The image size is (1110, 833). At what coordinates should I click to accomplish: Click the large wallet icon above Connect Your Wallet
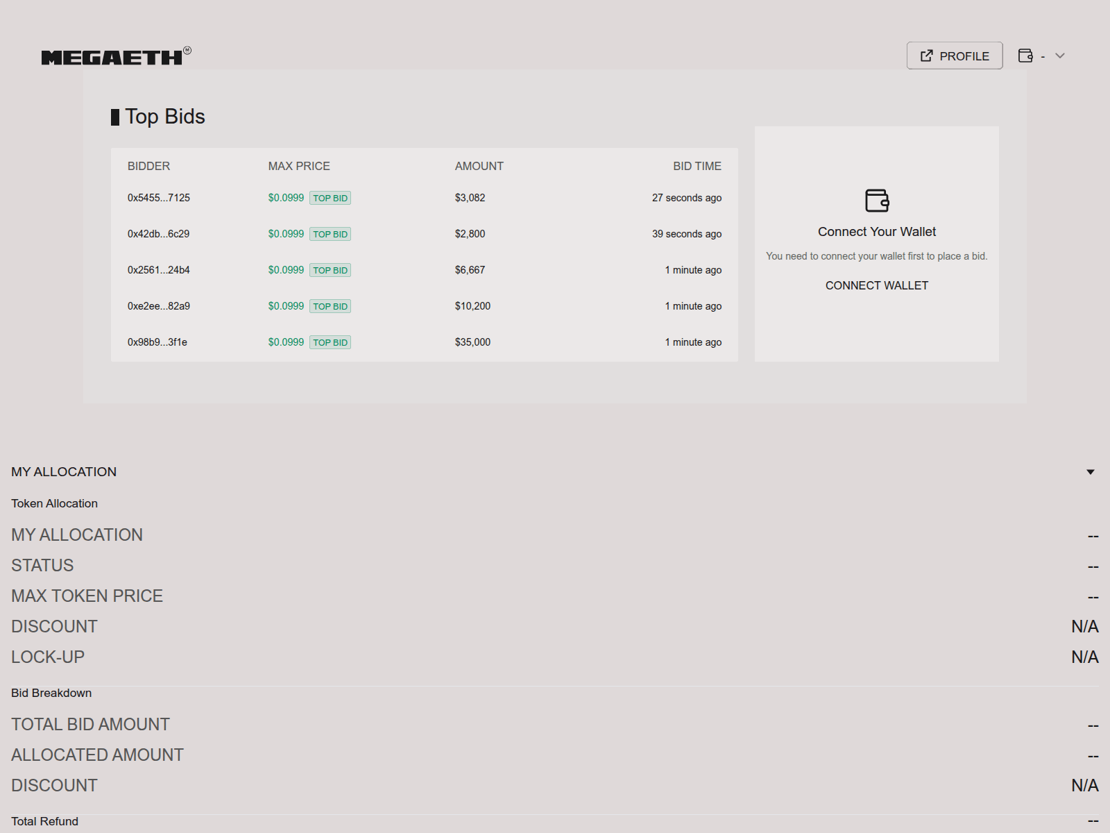[877, 201]
